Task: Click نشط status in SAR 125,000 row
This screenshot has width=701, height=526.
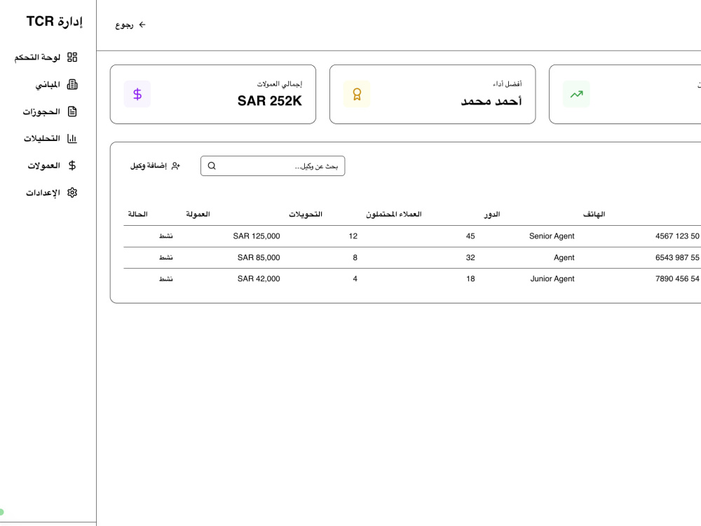Action: coord(166,236)
